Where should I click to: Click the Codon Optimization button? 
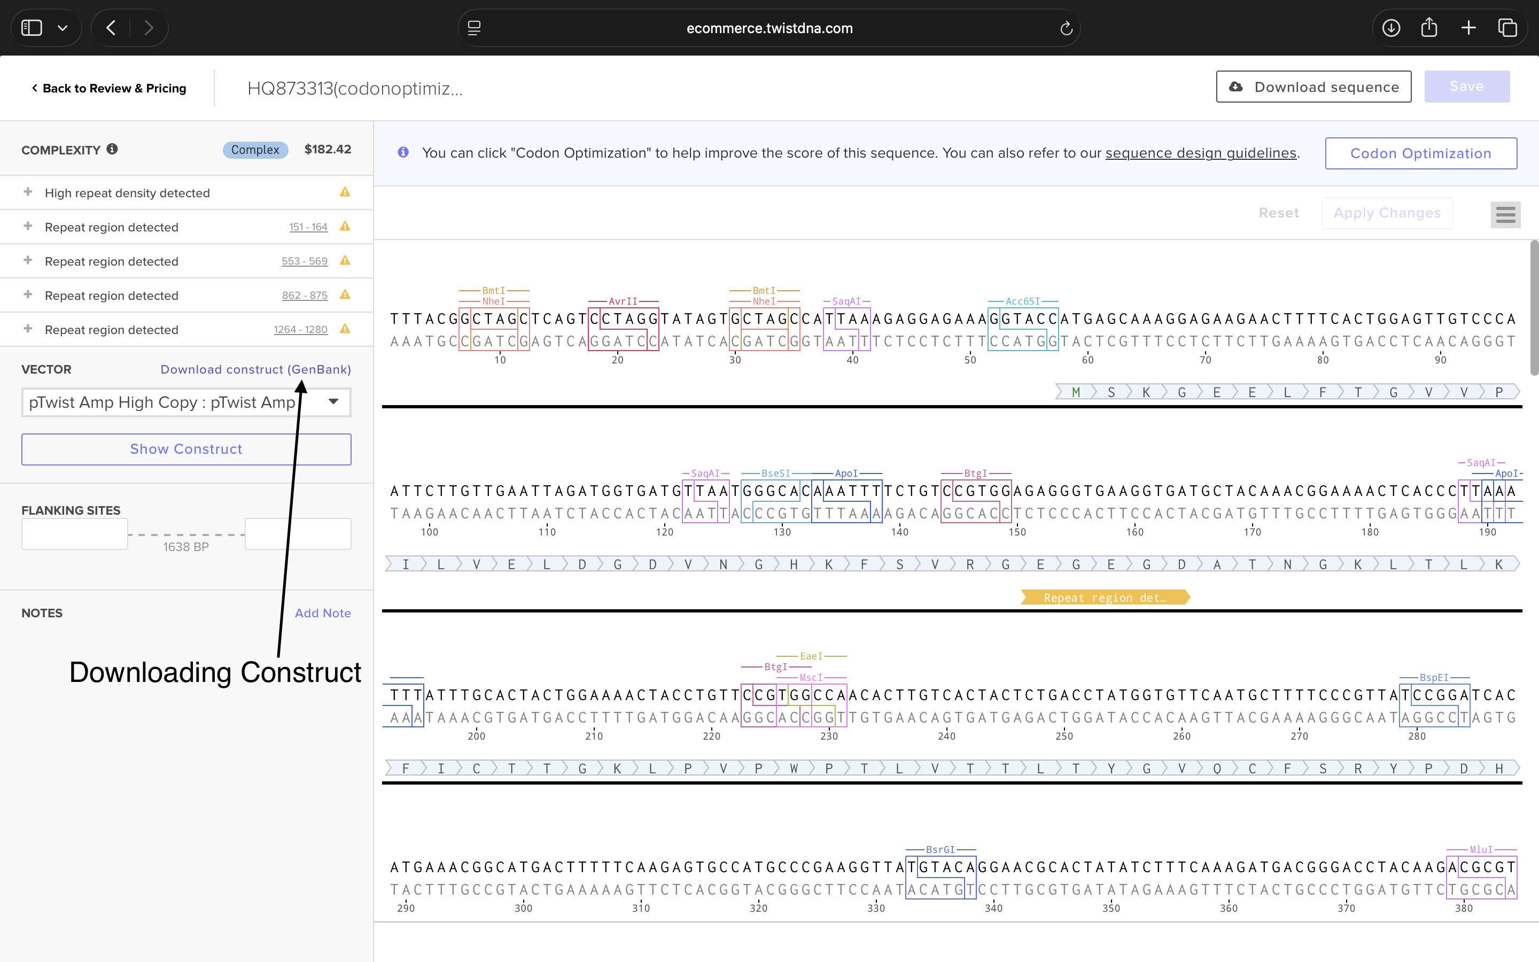(1420, 153)
